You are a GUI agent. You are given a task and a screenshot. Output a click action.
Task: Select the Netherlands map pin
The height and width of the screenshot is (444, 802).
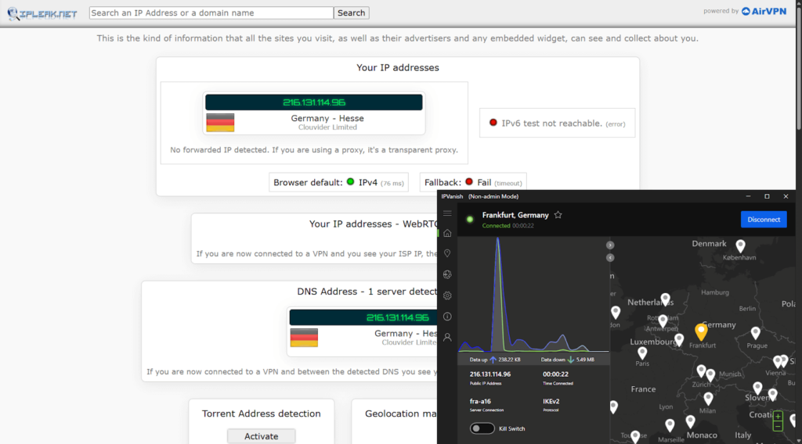[x=665, y=299]
